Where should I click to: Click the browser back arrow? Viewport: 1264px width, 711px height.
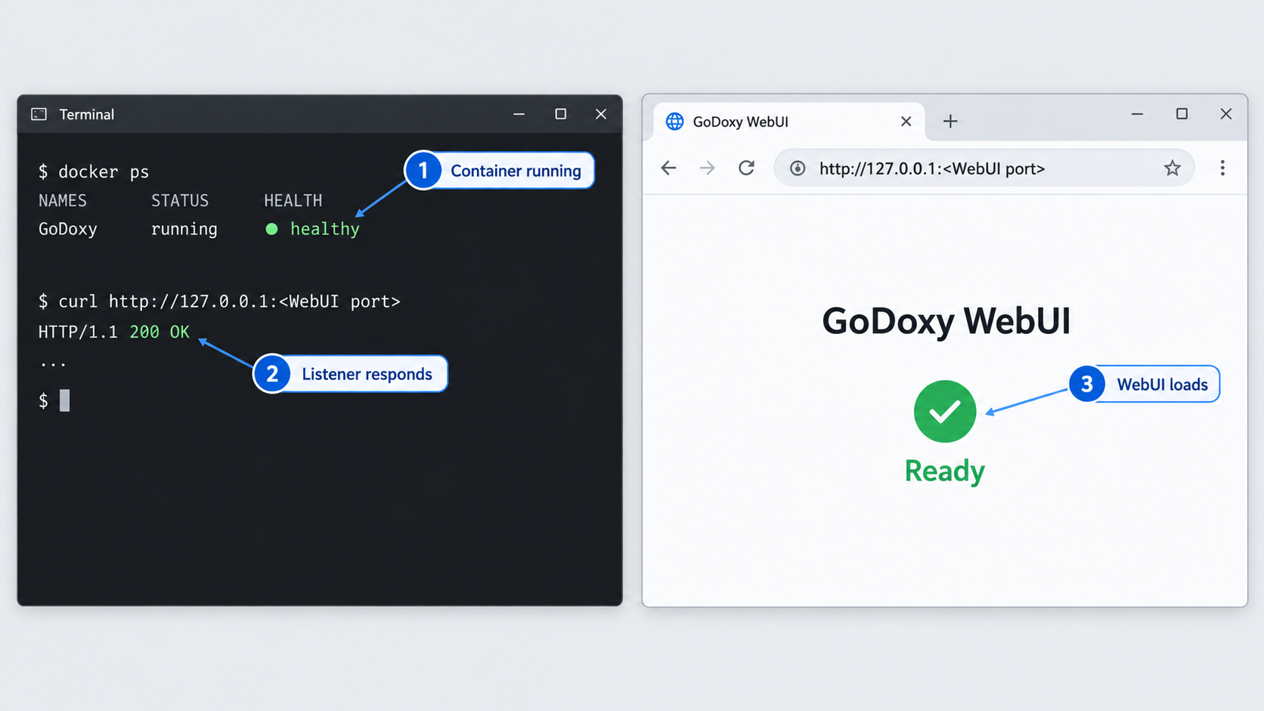click(668, 168)
